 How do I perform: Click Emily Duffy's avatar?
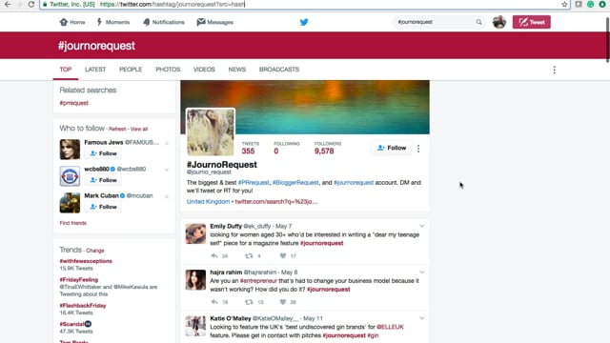(195, 233)
